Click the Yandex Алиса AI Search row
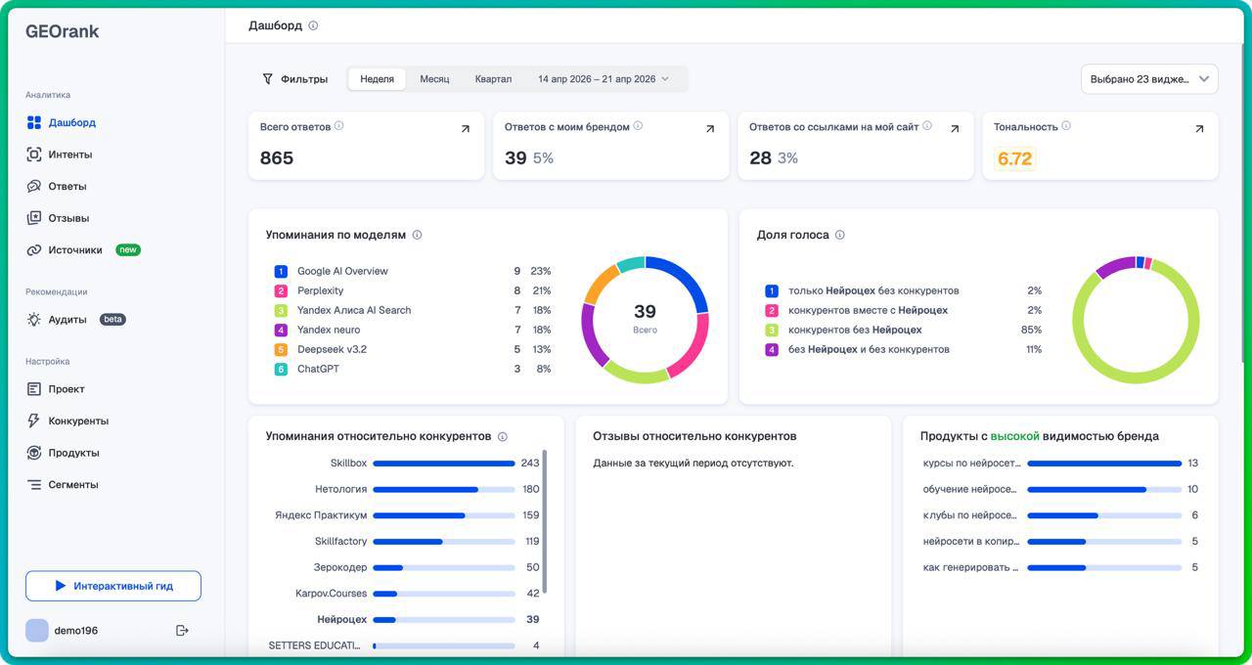 (413, 310)
